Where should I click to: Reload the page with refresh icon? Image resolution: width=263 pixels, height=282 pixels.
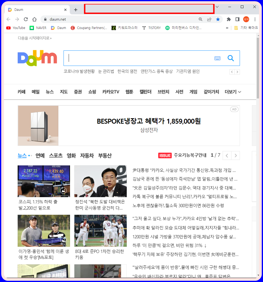(26, 19)
